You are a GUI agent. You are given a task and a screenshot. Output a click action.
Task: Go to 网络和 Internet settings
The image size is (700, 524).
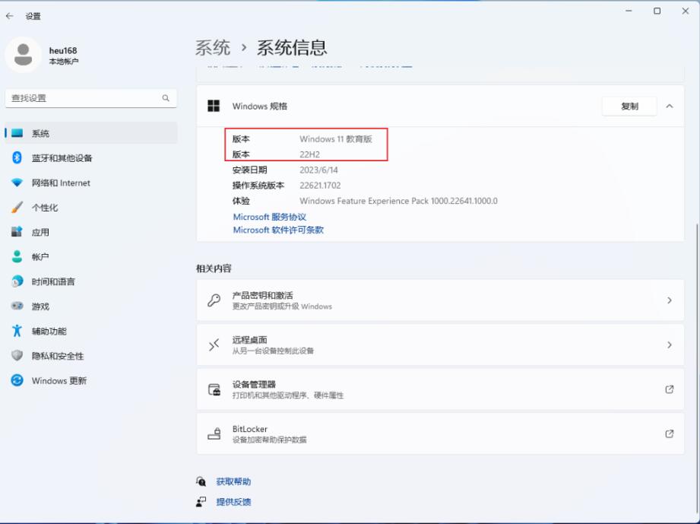click(91, 183)
